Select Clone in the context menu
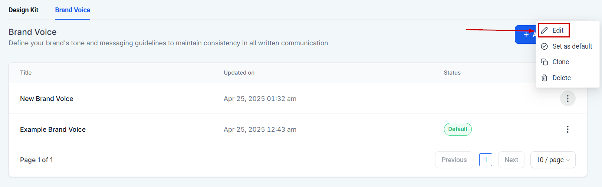Screen dimensions: 602x187 coord(560,62)
